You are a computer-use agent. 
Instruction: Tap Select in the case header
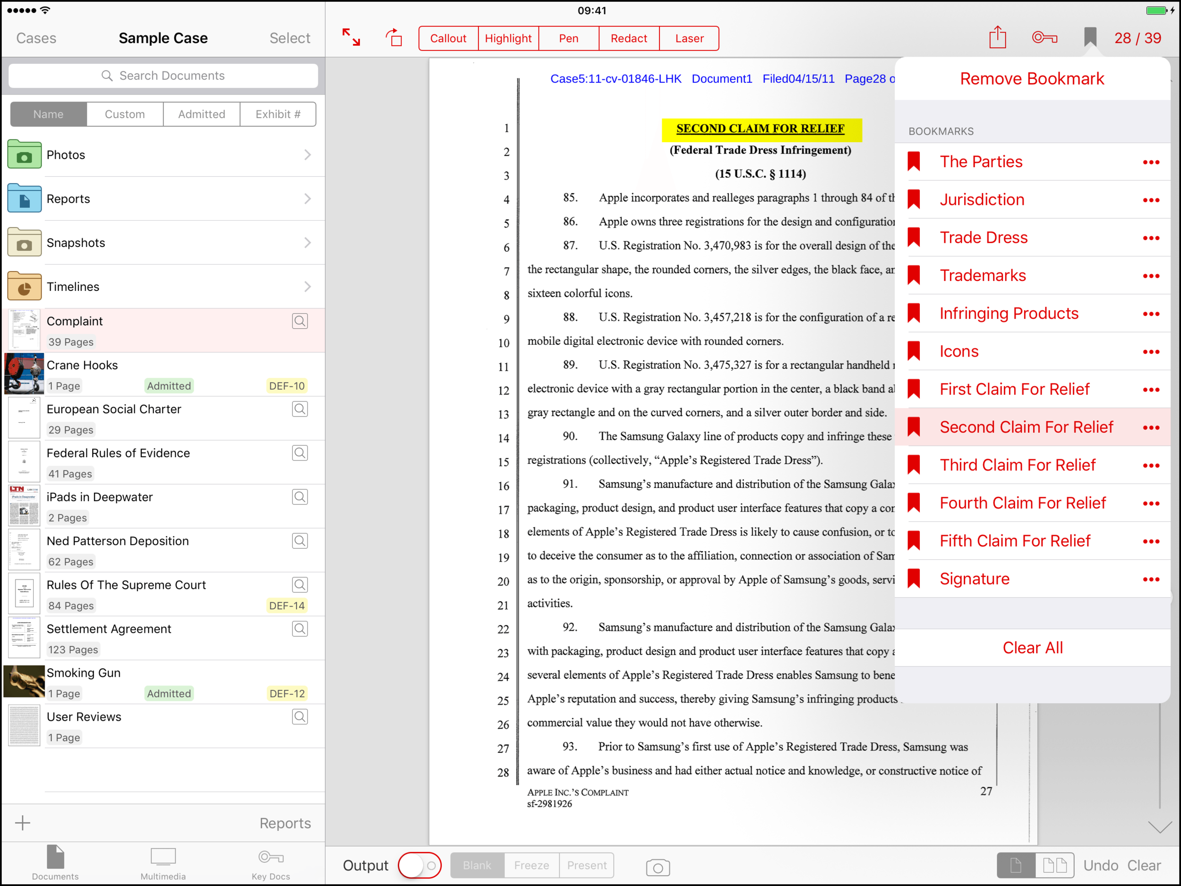[x=290, y=38]
